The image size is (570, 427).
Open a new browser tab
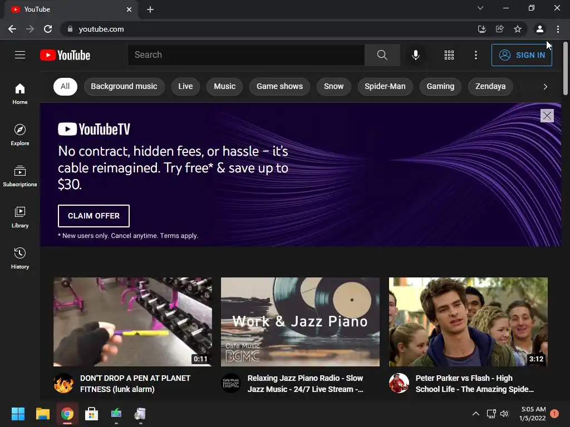(x=150, y=9)
